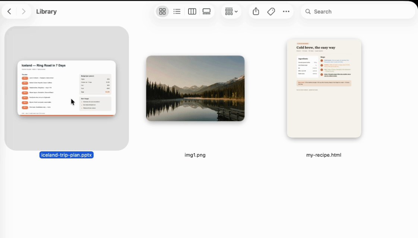The image size is (418, 238).
Task: Switch to list view
Action: coord(177,12)
